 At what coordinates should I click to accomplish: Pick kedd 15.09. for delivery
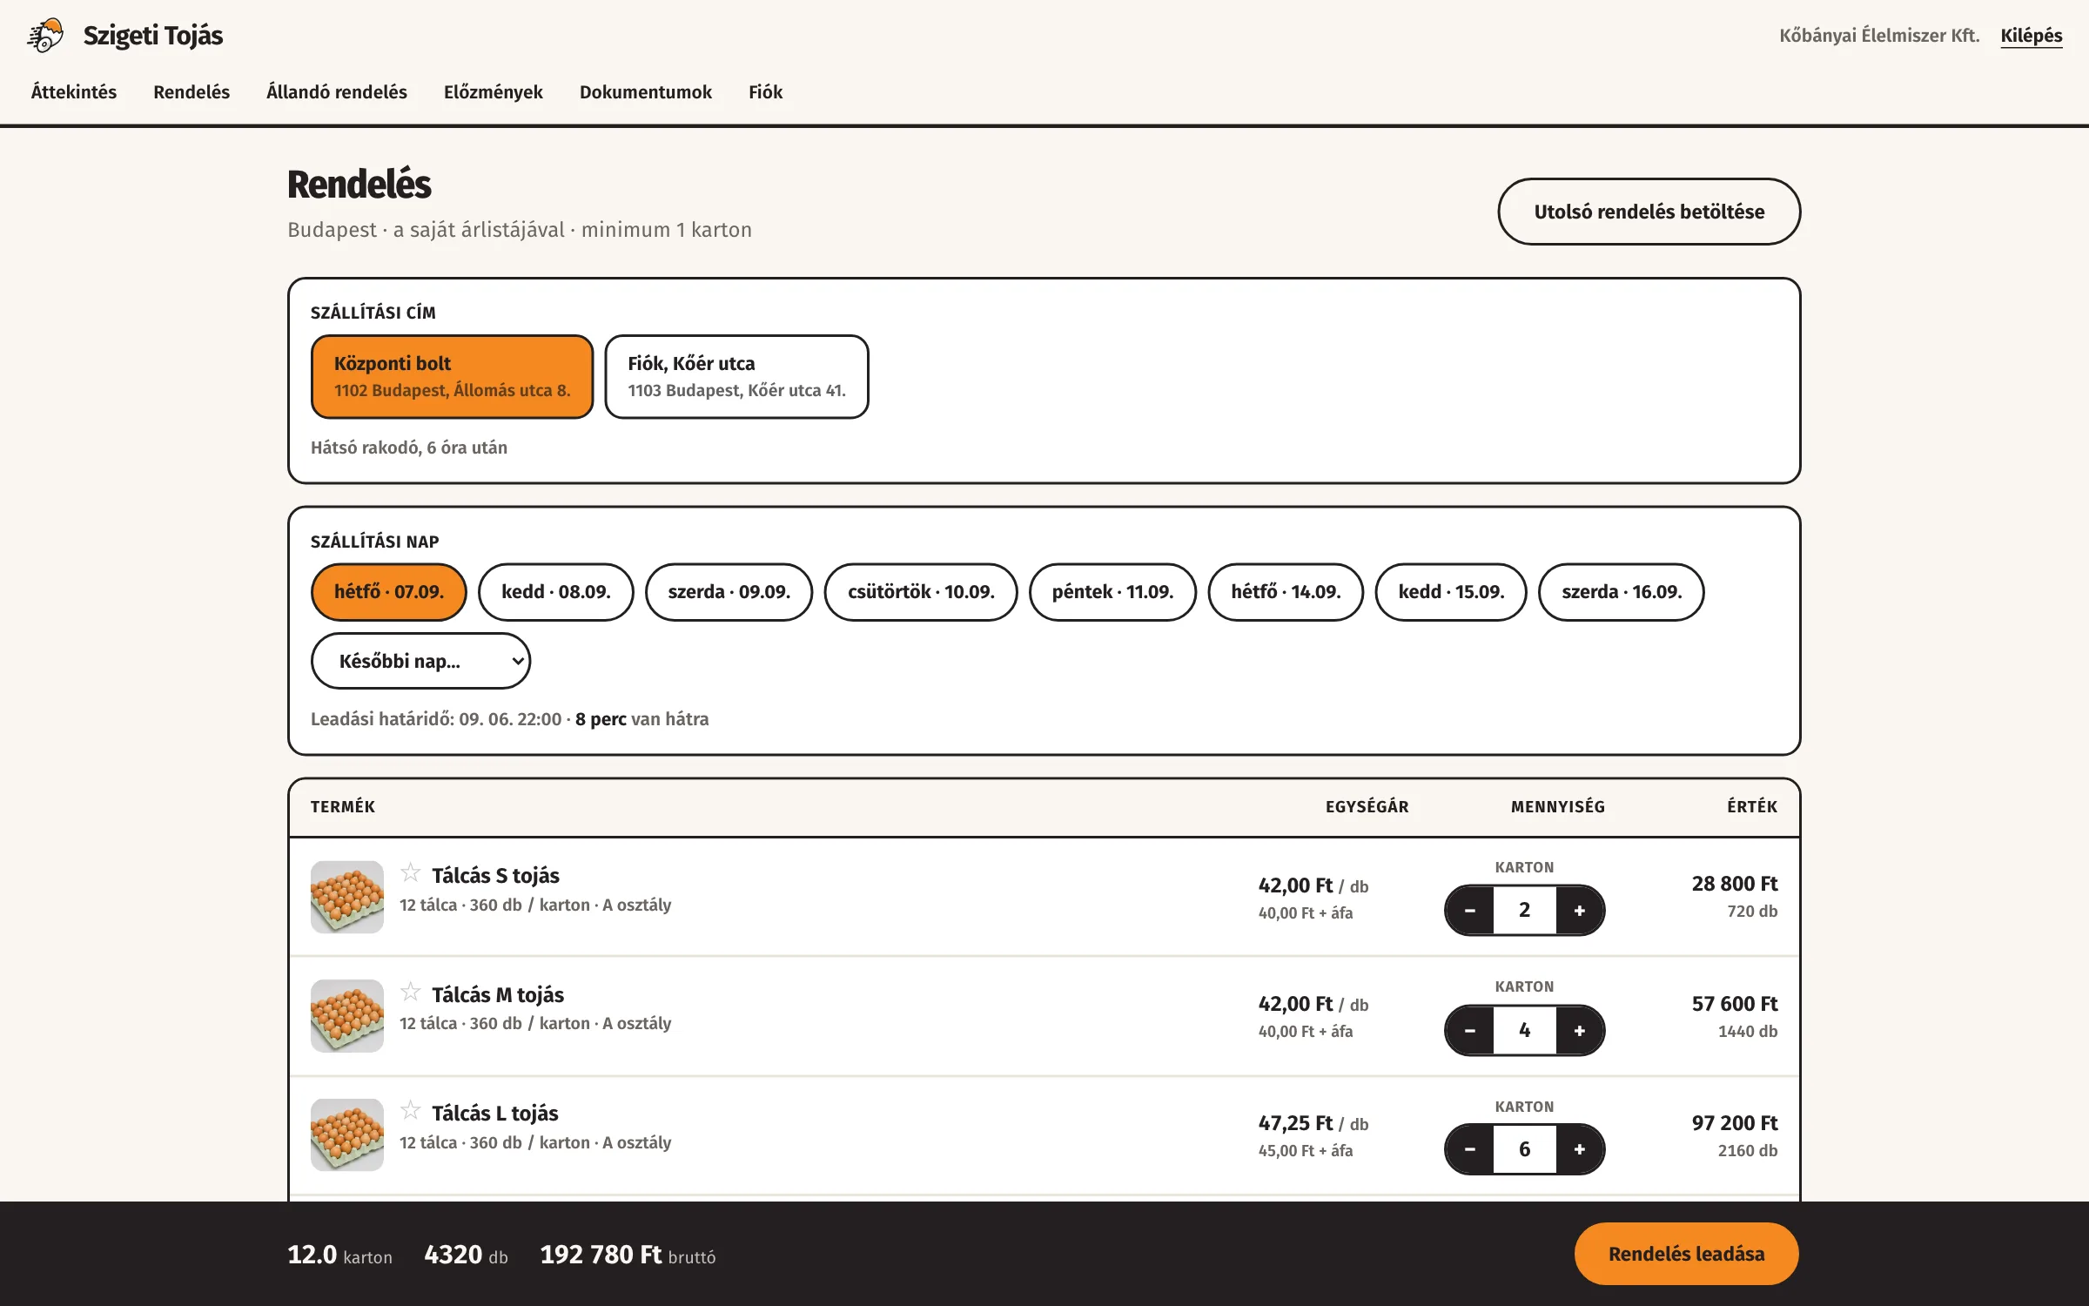click(1451, 592)
